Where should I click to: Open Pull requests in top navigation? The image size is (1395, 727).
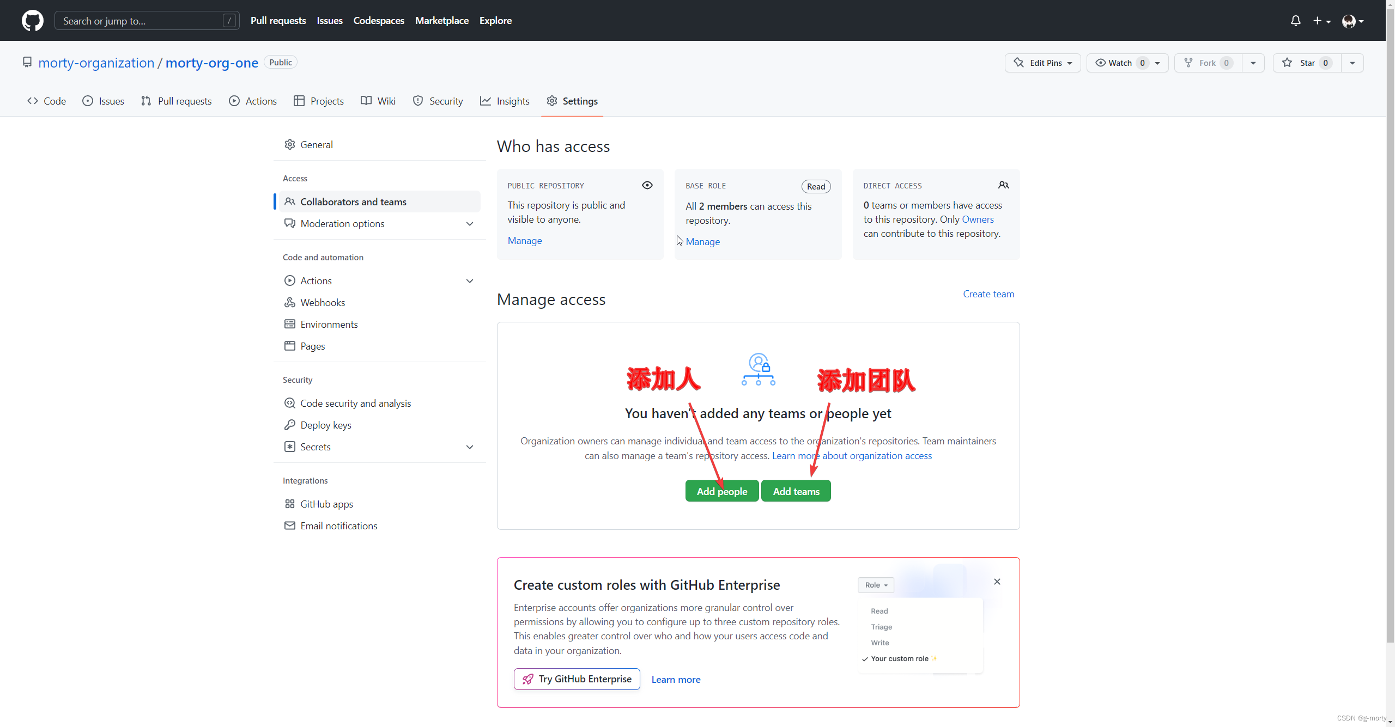click(278, 21)
